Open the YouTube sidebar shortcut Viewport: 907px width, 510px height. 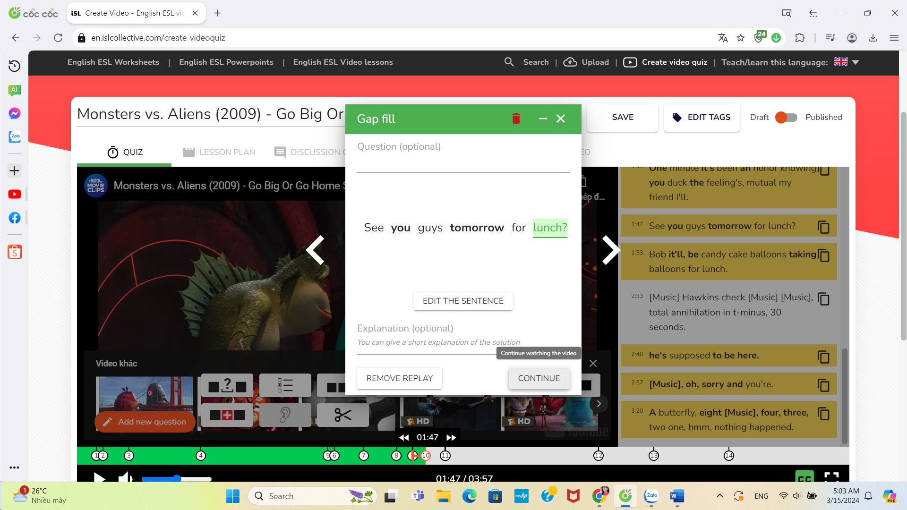click(15, 194)
